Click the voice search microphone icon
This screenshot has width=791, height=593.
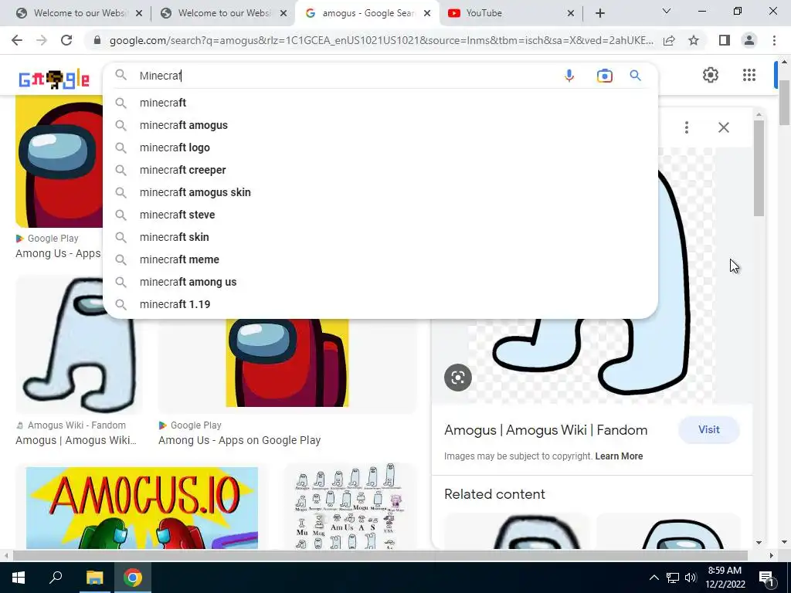click(569, 76)
